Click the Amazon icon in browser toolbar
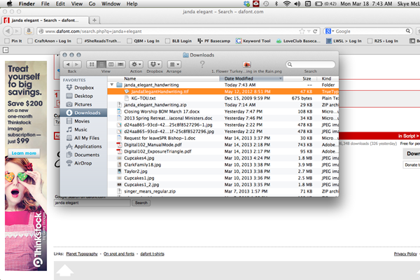The image size is (420, 280). tap(29, 31)
